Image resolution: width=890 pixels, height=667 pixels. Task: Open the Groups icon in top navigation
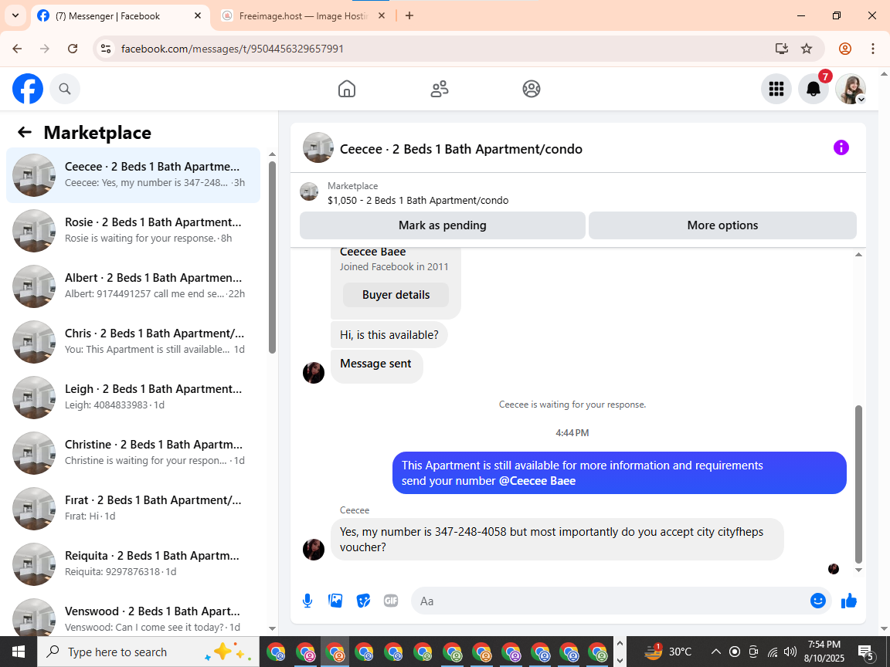[532, 89]
